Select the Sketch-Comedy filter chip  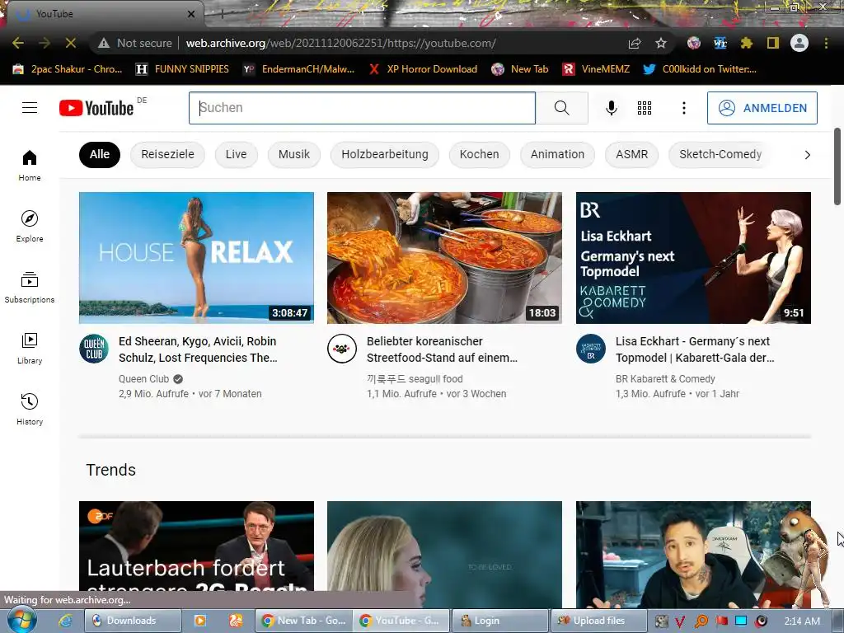(720, 154)
